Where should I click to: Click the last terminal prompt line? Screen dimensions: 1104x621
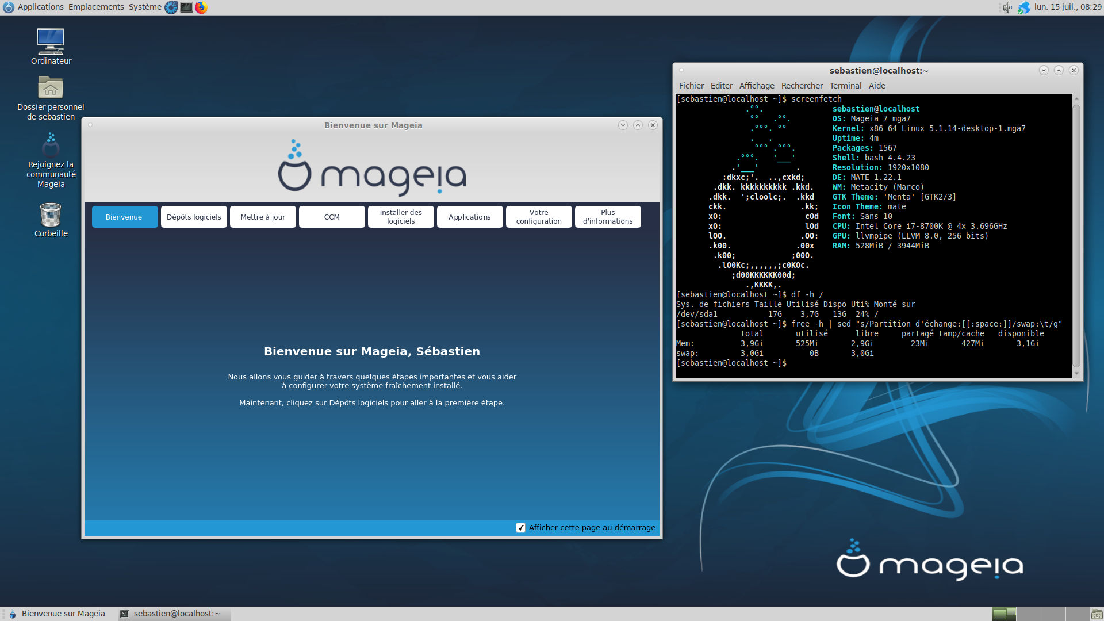tap(731, 363)
